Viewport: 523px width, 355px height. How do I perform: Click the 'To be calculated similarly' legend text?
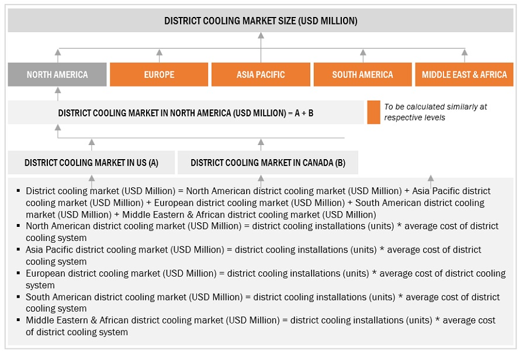pyautogui.click(x=435, y=112)
